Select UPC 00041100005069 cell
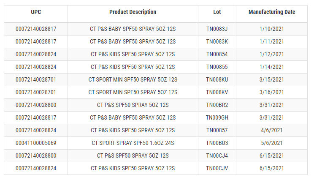This screenshot has width=314, height=180. click(x=36, y=143)
